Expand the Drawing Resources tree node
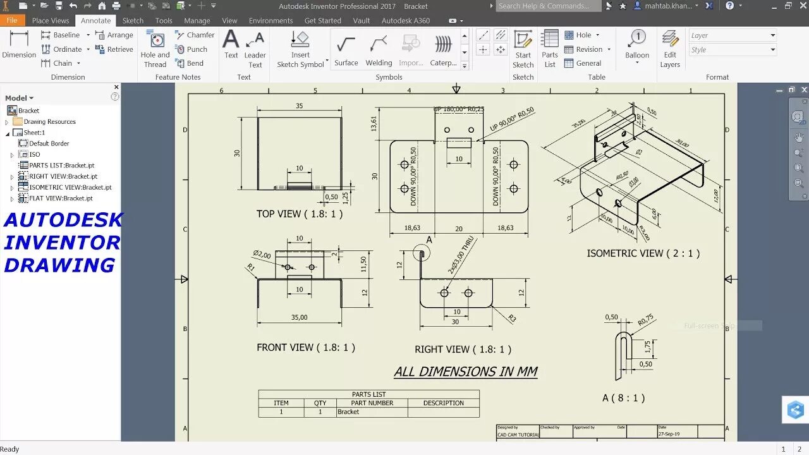This screenshot has height=455, width=809. [x=7, y=122]
